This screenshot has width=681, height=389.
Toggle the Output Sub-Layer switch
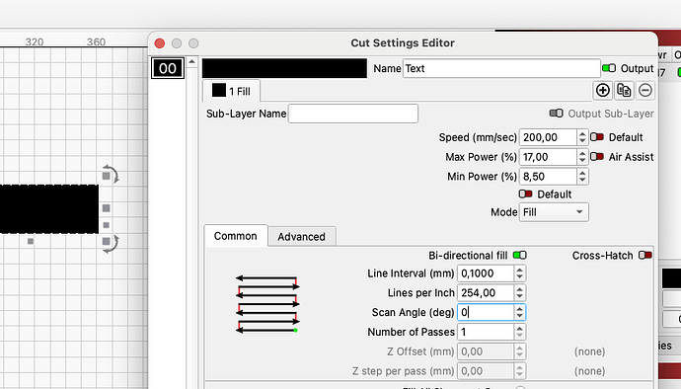[556, 114]
